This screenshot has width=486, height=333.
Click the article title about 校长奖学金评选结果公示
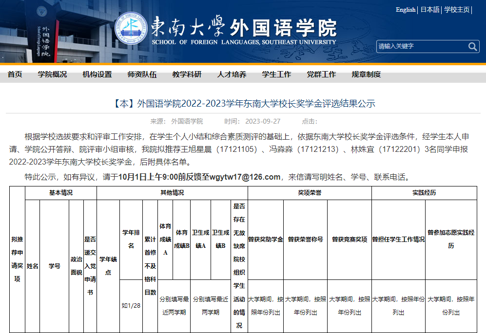point(243,103)
